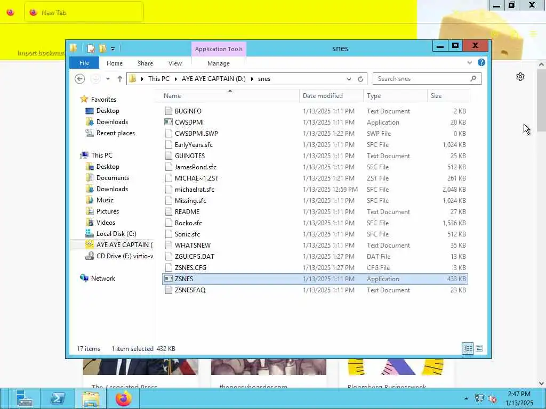Click the search magnifier icon
Viewport: 546px width, 409px height.
point(473,79)
